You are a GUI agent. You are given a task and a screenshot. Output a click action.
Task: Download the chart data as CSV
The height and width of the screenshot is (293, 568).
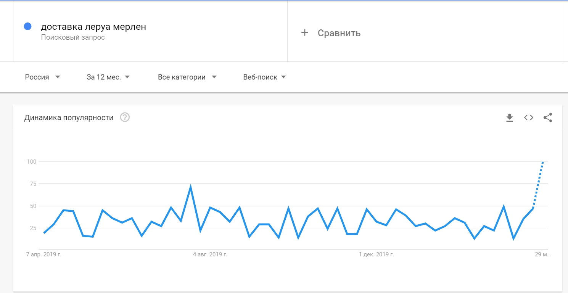510,118
